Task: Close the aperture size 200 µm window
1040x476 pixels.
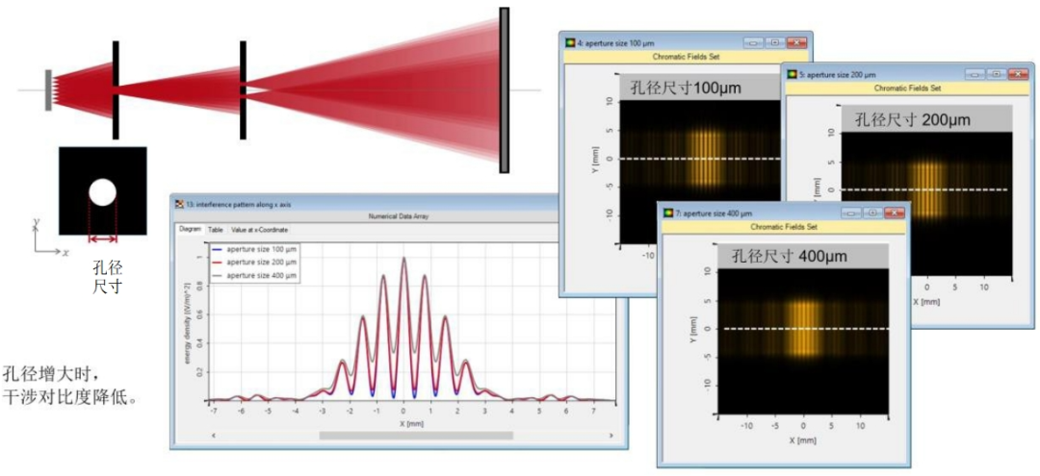Action: [1018, 75]
